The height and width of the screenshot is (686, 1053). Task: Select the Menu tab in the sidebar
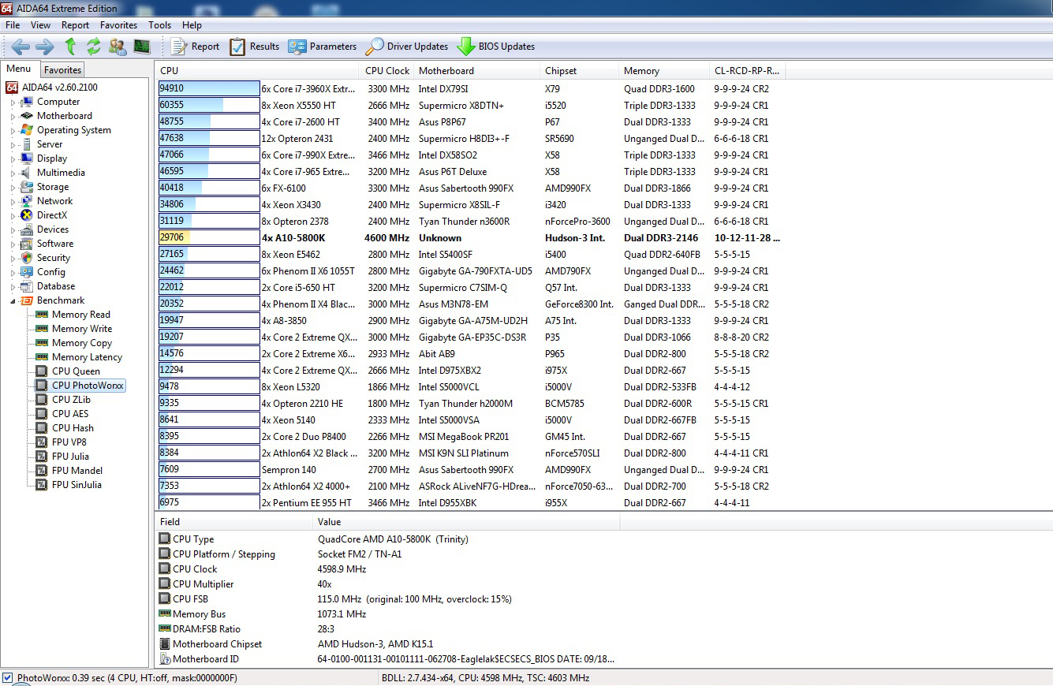tap(19, 69)
